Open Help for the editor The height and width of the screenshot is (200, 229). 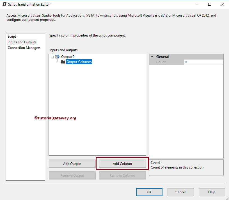click(x=212, y=192)
